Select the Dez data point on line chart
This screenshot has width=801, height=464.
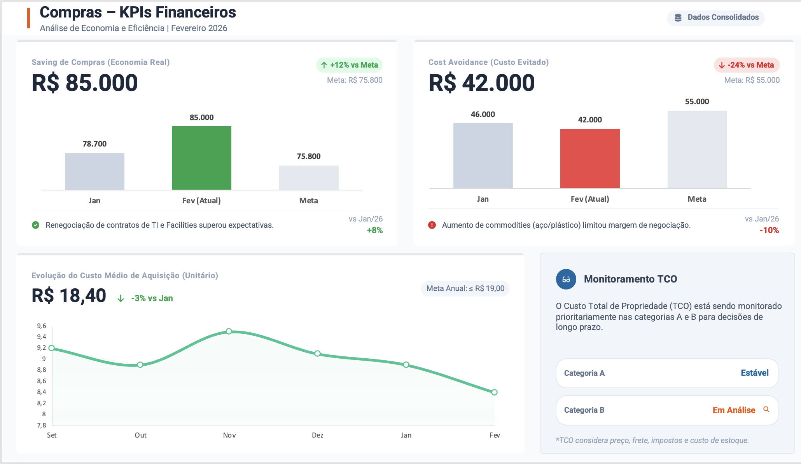point(318,354)
